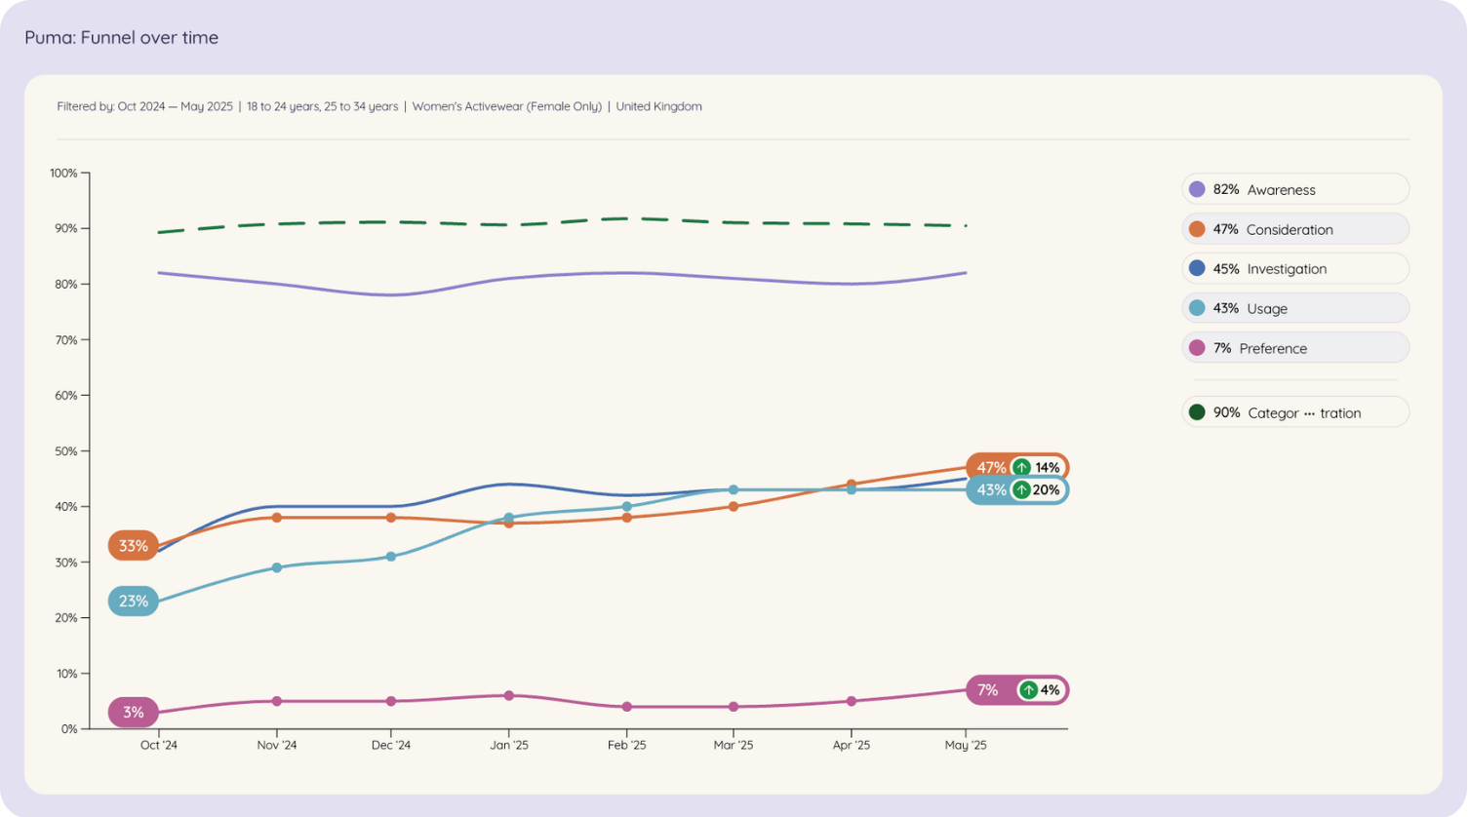
Task: Select the blue 23% start label
Action: pos(134,602)
